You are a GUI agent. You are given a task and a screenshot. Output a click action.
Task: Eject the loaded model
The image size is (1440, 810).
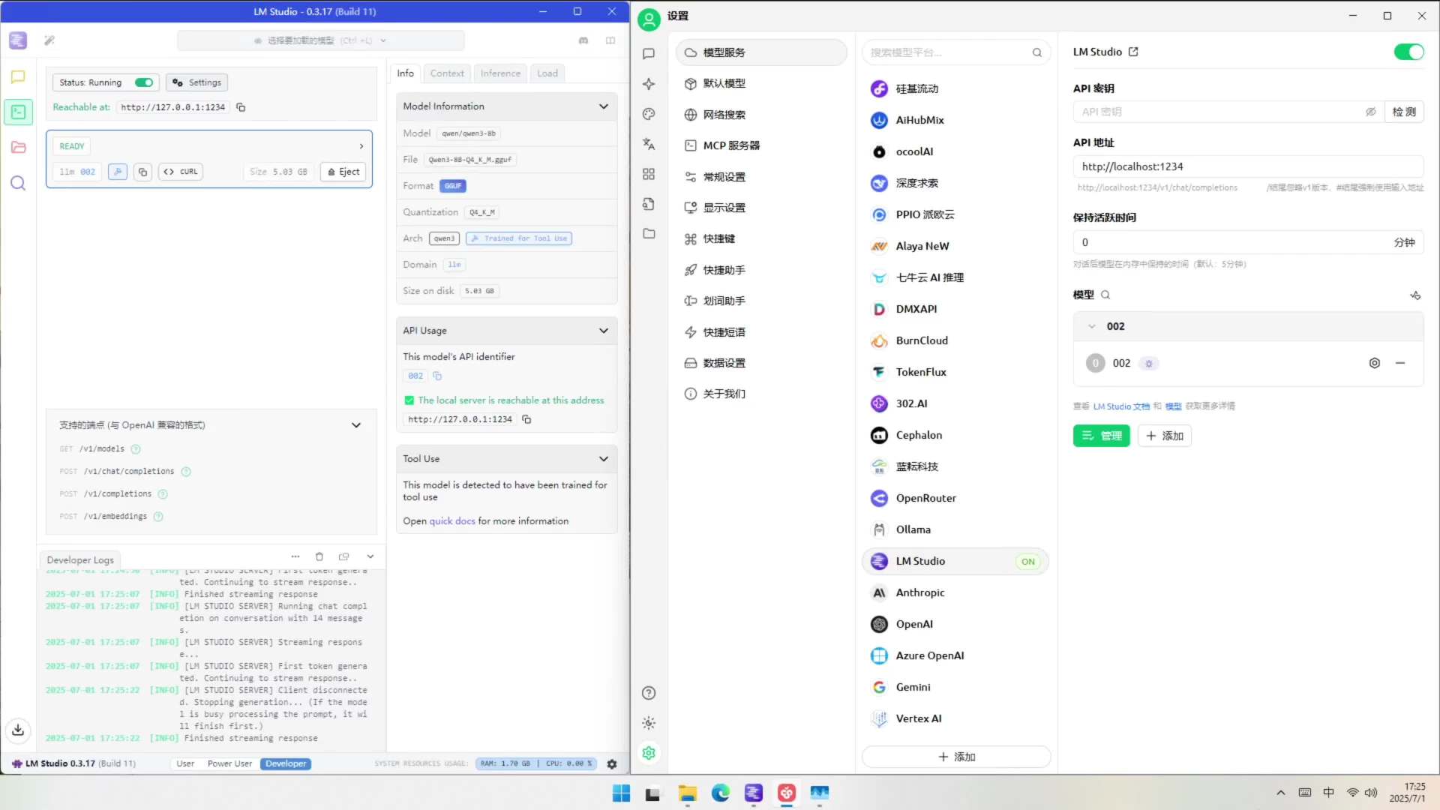tap(343, 172)
